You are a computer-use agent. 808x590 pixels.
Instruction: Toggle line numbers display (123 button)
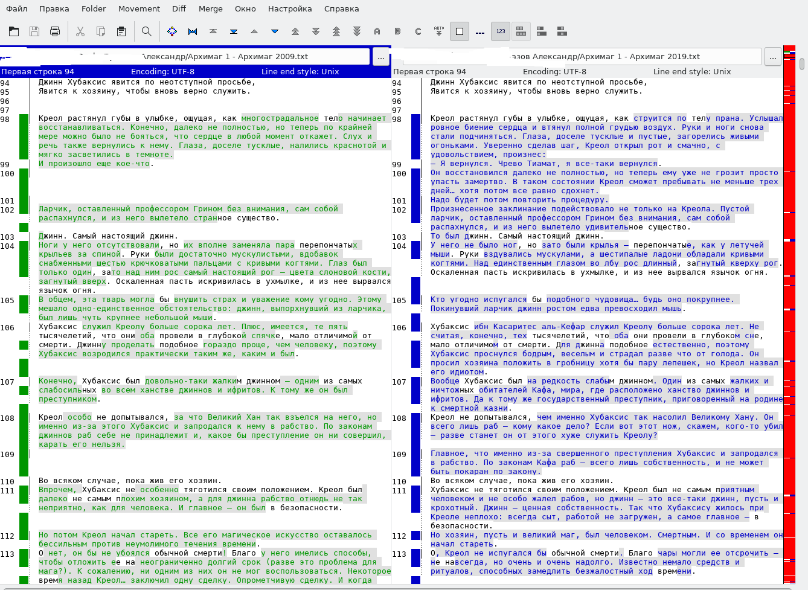(x=501, y=31)
